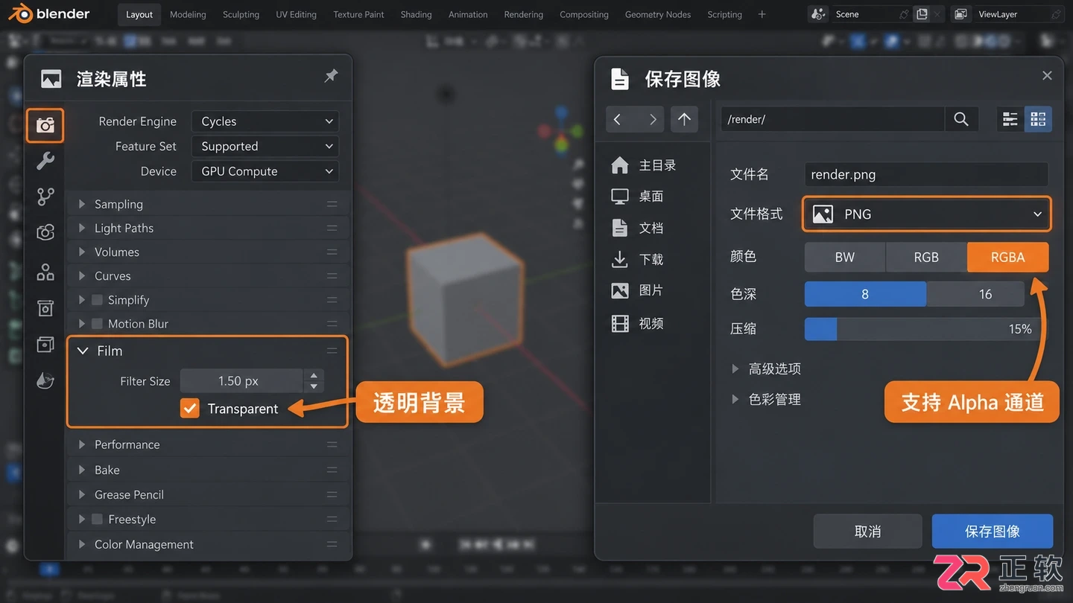Click the 文件名 field containing render.png
This screenshot has height=603, width=1073.
tap(927, 174)
